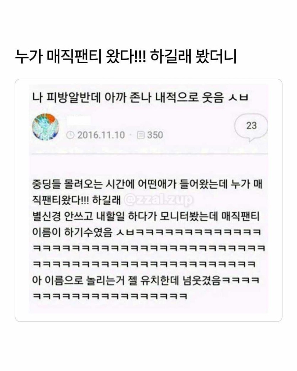The image size is (297, 371).
Task: Select the body line starting with 중딩들 몰려오는
Action: point(147,184)
